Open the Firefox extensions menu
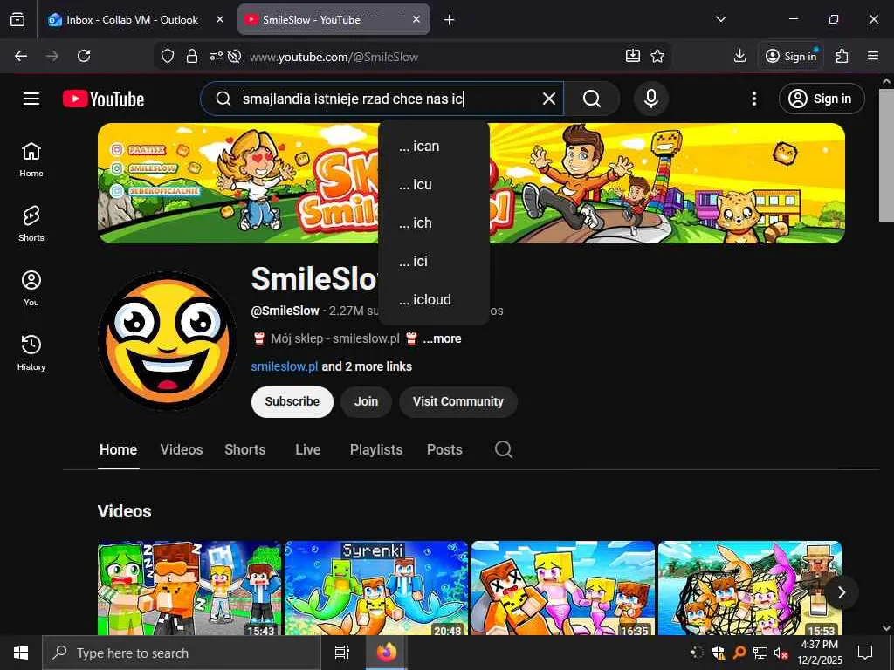The image size is (894, 670). pos(842,56)
